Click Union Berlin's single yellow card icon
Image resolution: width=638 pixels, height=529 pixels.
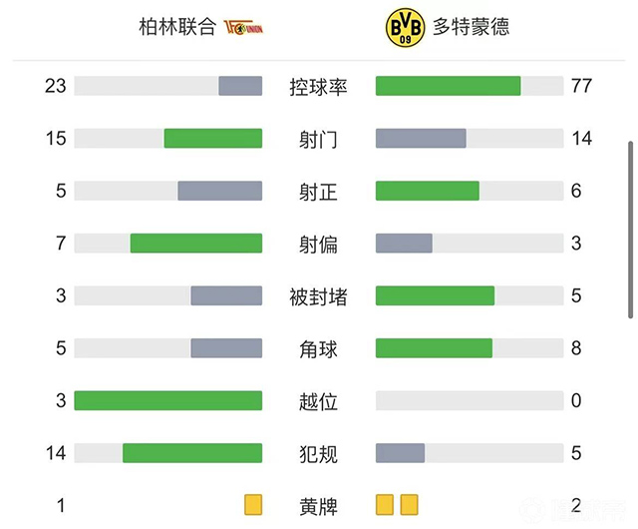pos(253,505)
